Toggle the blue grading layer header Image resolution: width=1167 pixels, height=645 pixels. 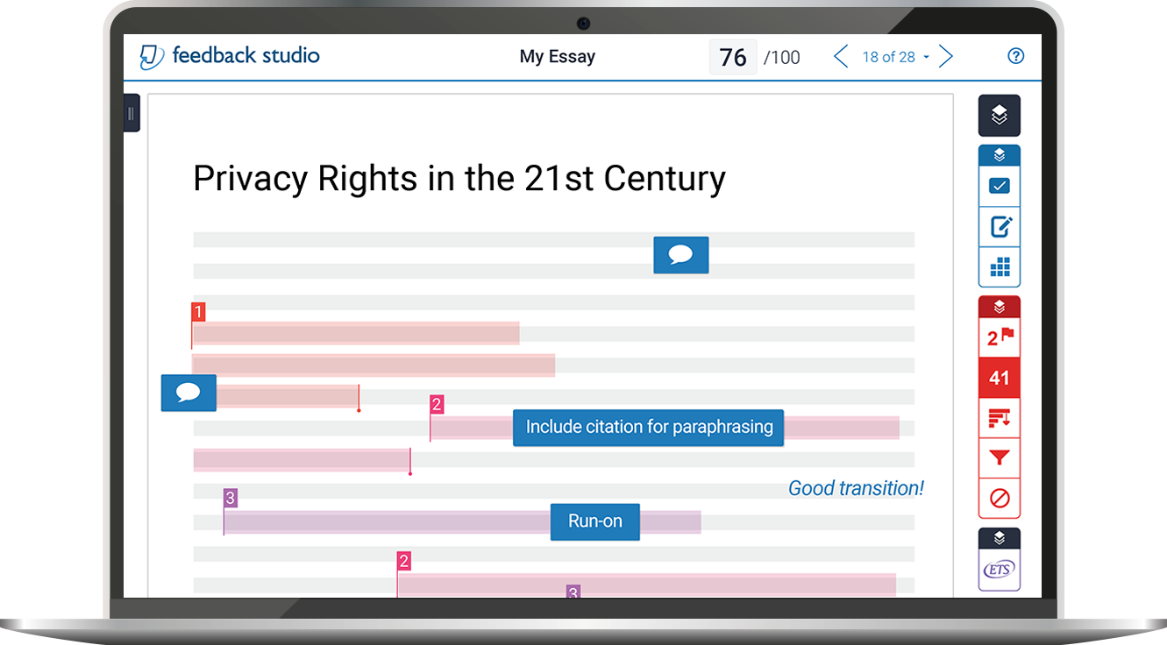pyautogui.click(x=999, y=155)
